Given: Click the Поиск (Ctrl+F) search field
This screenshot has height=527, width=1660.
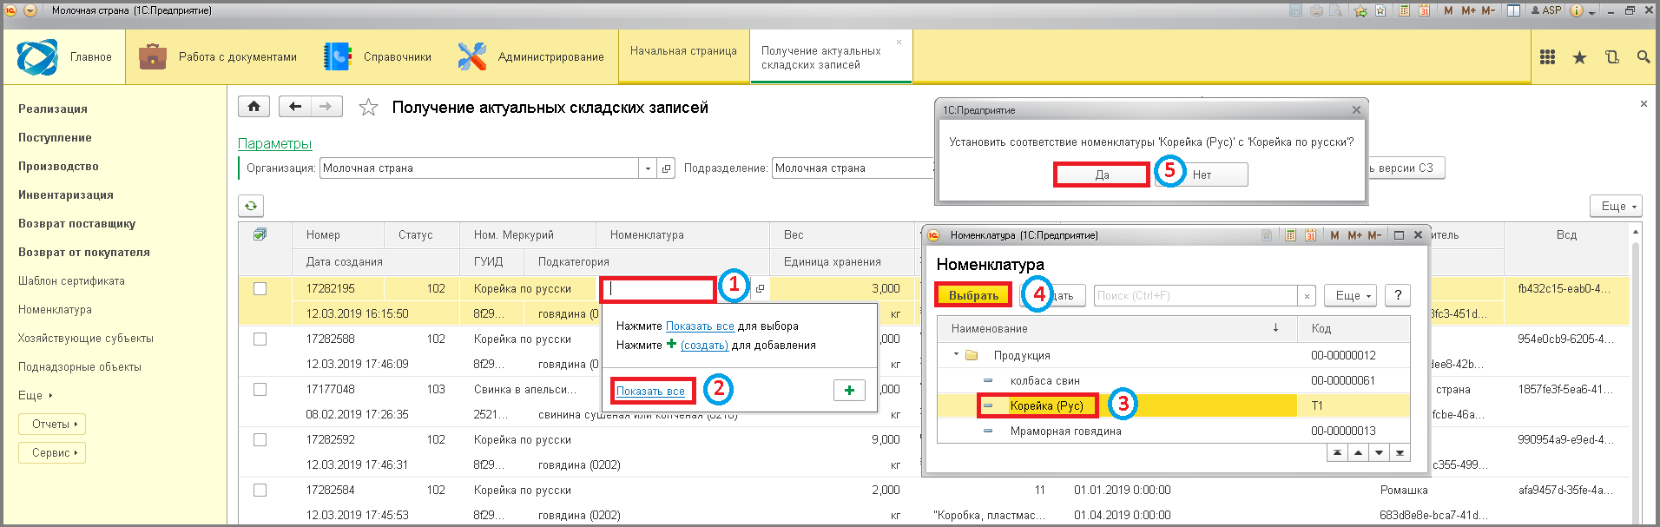Looking at the screenshot, I should pos(1196,296).
